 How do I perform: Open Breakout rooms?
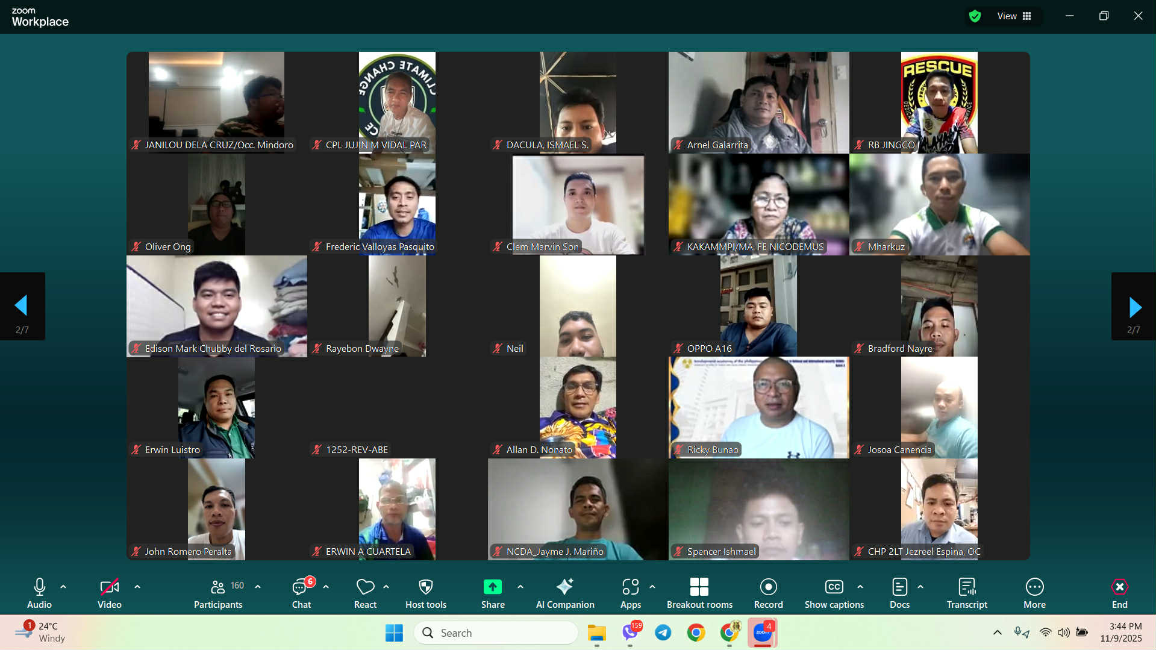coord(699,593)
